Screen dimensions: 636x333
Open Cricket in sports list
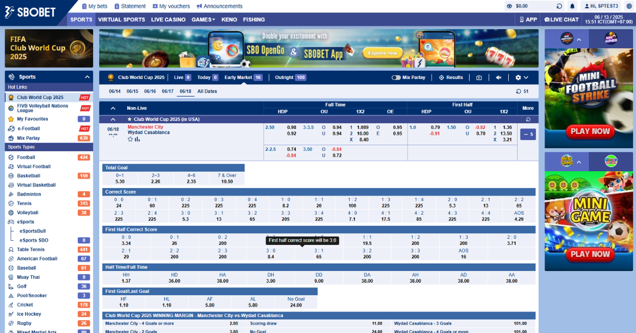click(x=25, y=305)
